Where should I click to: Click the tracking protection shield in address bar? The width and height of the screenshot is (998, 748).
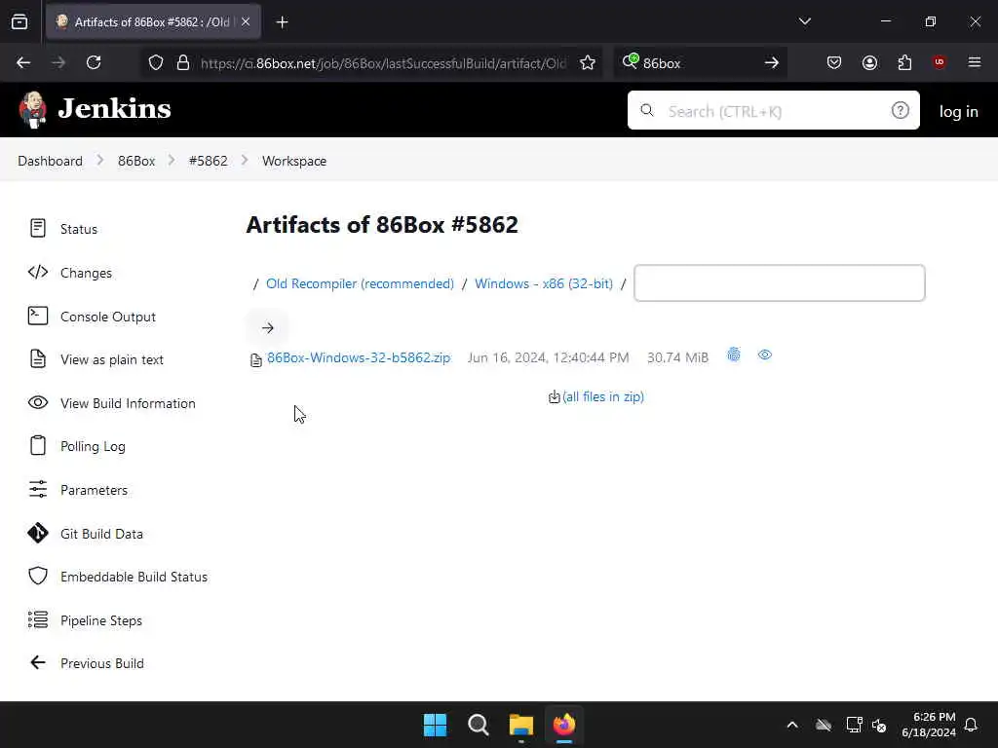pyautogui.click(x=156, y=62)
